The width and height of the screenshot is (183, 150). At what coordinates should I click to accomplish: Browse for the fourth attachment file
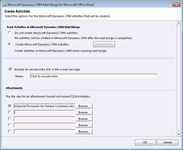pyautogui.click(x=84, y=125)
